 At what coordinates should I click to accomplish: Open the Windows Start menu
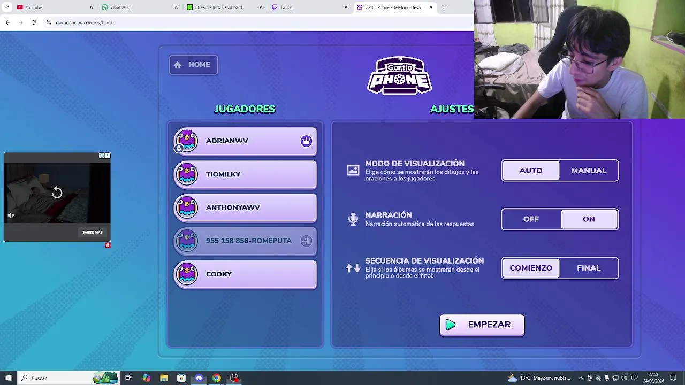(x=8, y=378)
